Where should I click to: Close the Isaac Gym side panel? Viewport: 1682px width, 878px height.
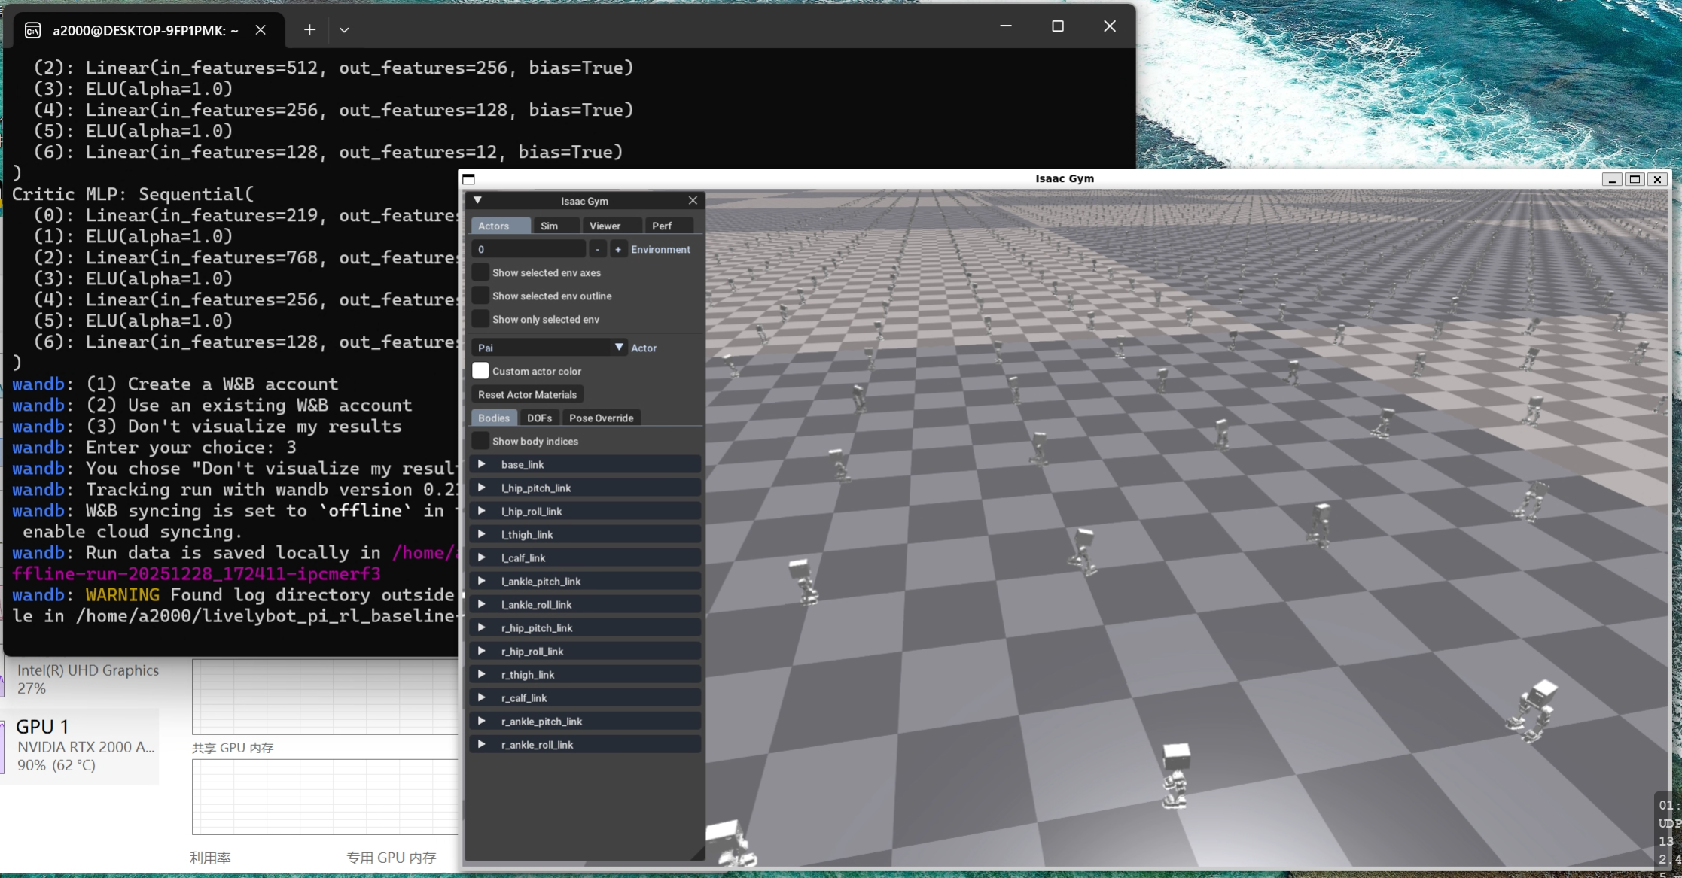click(x=693, y=201)
